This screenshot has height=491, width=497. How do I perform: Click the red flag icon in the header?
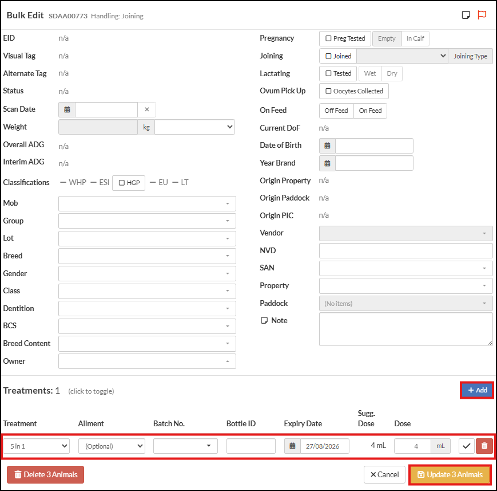point(482,15)
